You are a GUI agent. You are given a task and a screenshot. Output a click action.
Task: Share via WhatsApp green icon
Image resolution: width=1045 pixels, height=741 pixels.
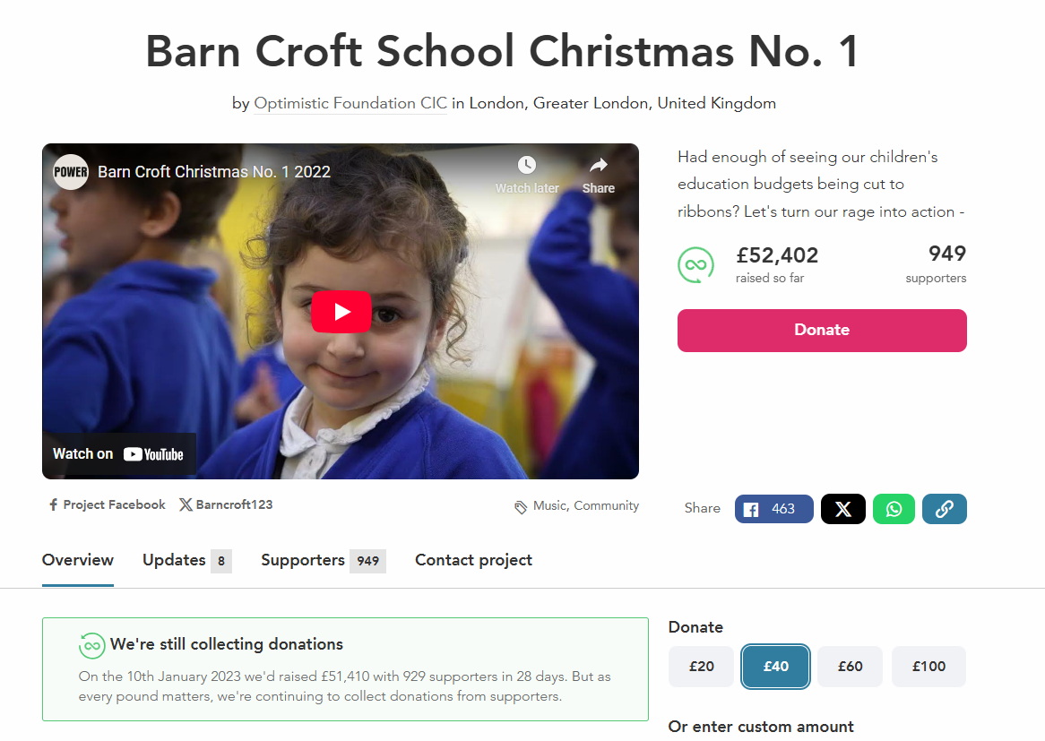(894, 509)
